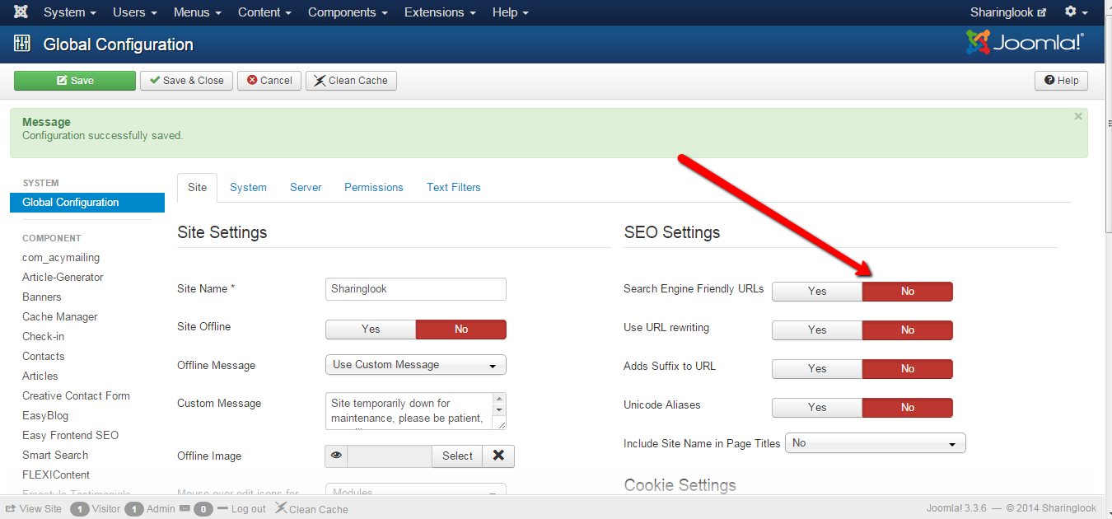
Task: Open Cache Manager in sidebar
Action: (x=60, y=317)
